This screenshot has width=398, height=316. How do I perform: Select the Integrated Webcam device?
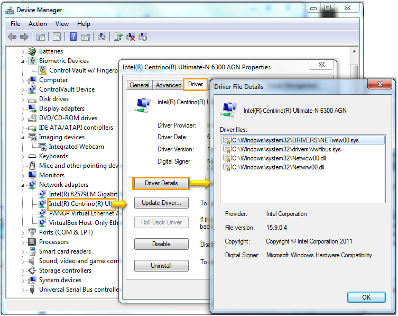pyautogui.click(x=77, y=147)
